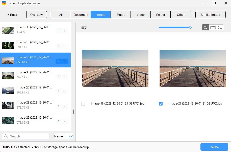Select the image-30 group thumbnail at sidebar top

click(x=8, y=30)
